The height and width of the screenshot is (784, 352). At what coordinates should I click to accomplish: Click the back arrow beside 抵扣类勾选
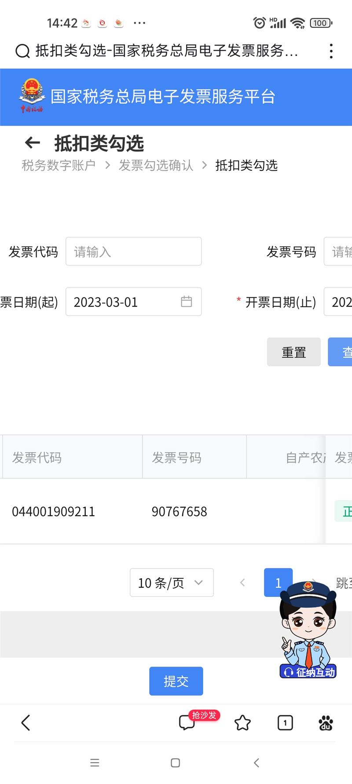coord(33,143)
